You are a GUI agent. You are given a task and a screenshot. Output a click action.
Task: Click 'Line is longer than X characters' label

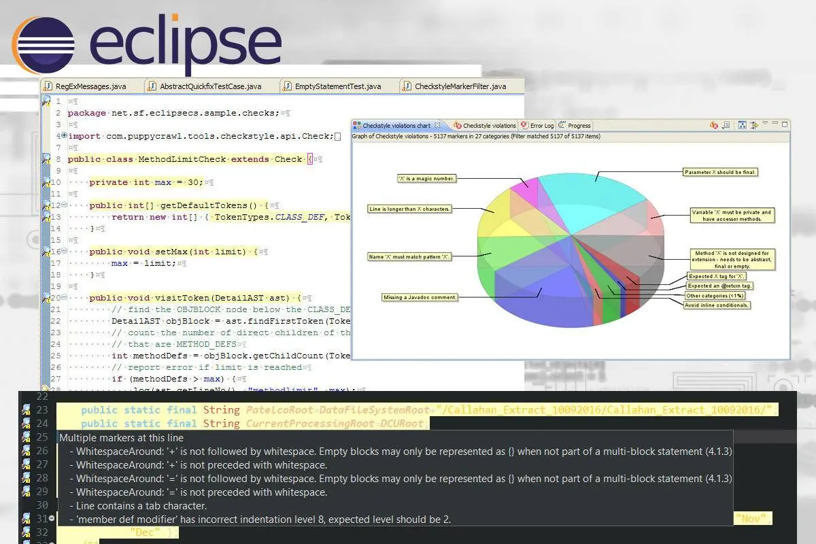coord(409,209)
